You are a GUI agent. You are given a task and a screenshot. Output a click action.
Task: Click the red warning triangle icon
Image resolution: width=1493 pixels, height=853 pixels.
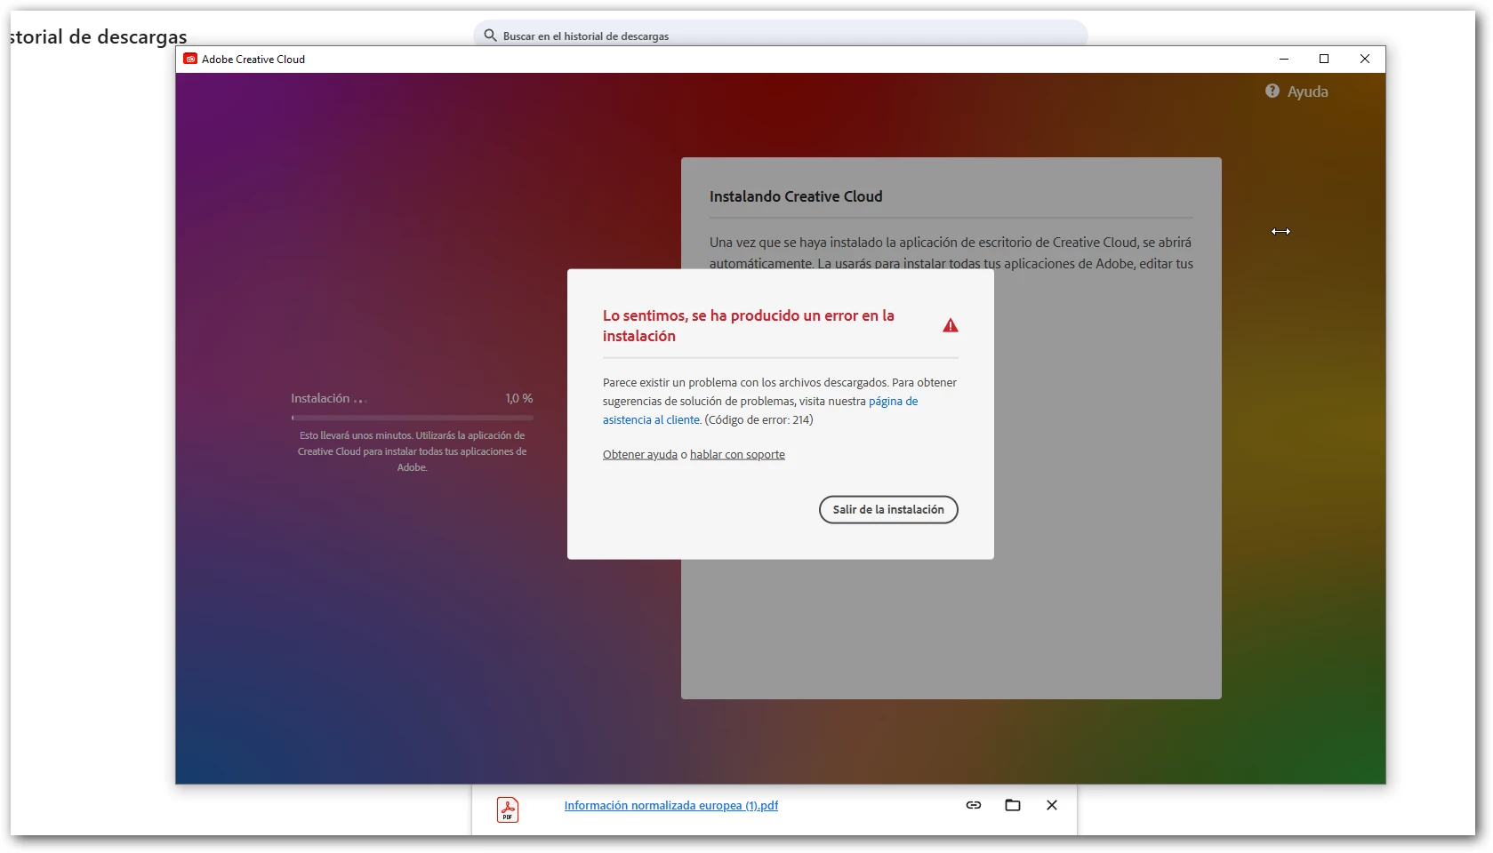[x=951, y=325]
